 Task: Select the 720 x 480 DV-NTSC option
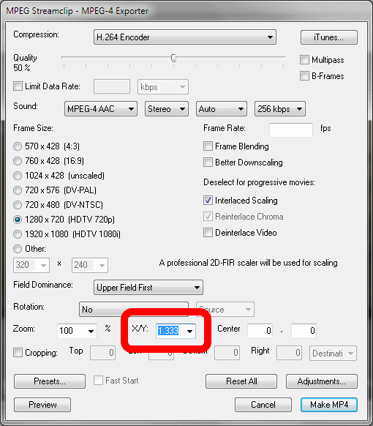18,205
